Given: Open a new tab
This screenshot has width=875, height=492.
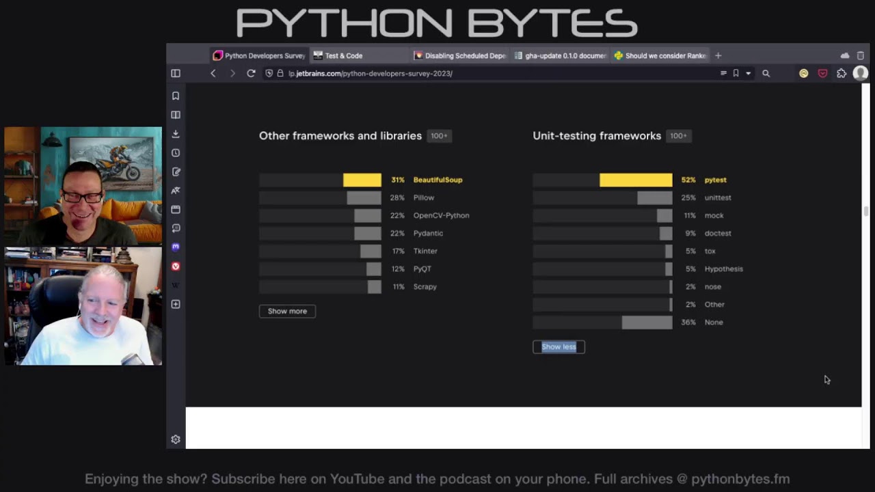Looking at the screenshot, I should [x=718, y=55].
